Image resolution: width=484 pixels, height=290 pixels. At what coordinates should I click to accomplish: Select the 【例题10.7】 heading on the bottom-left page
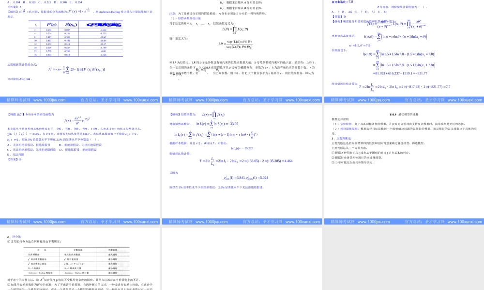coord(15,115)
